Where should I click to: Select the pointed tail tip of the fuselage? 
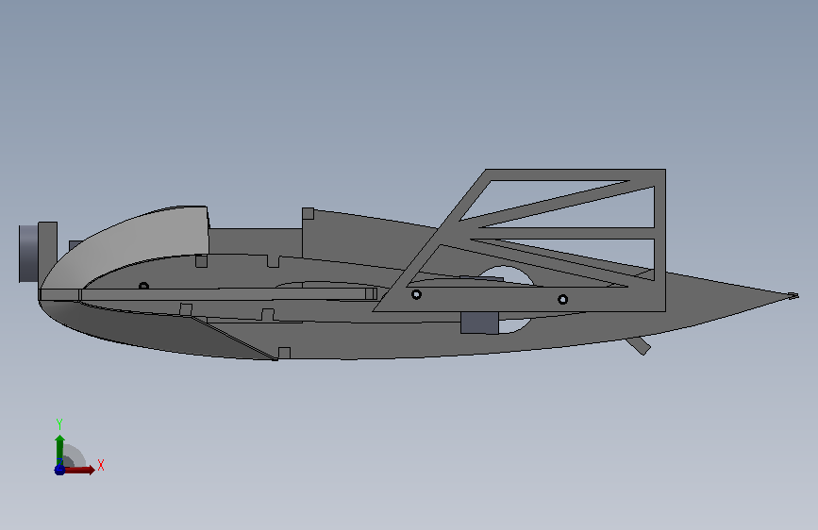(x=793, y=296)
